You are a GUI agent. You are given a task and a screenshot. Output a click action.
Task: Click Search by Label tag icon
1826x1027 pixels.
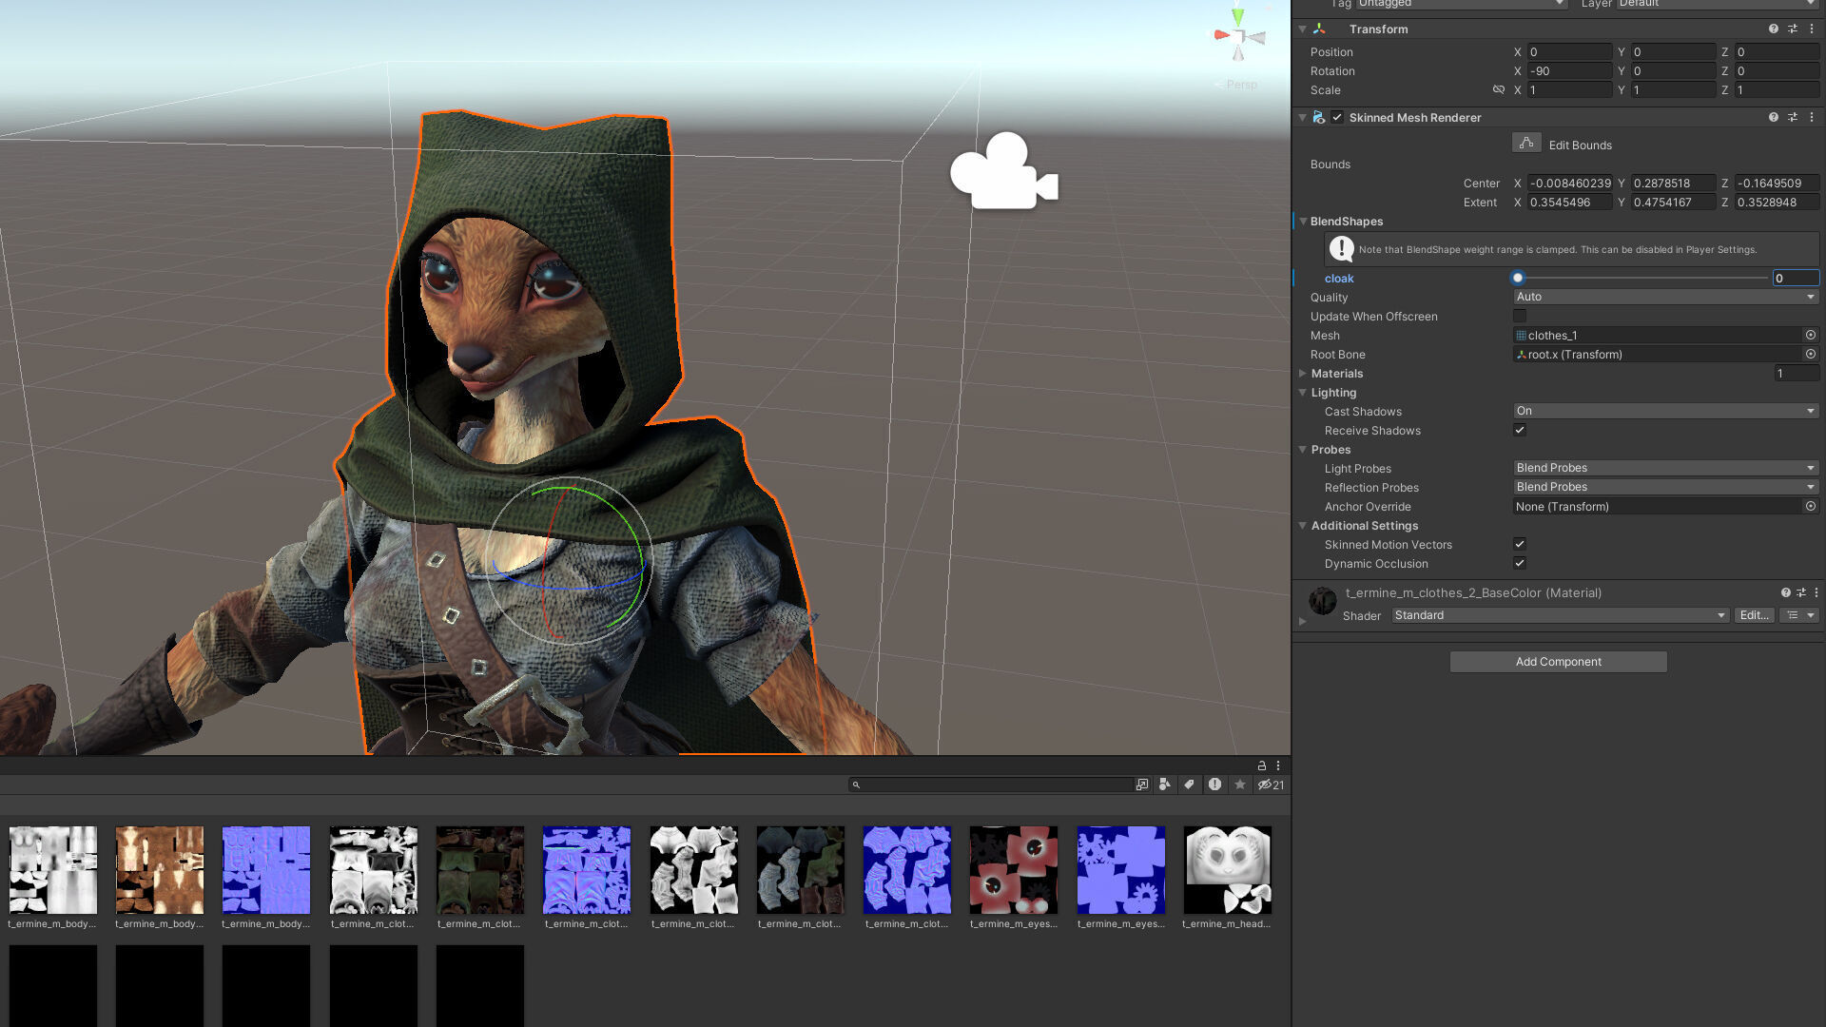tap(1189, 785)
